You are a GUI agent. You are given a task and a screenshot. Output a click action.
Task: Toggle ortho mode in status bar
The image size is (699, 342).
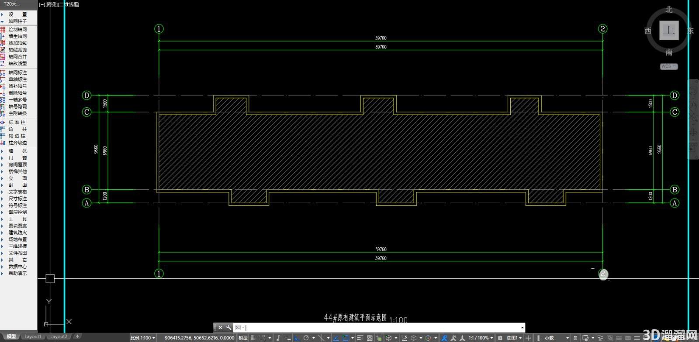point(297,338)
